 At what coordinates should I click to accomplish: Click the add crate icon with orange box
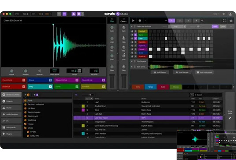(27, 95)
